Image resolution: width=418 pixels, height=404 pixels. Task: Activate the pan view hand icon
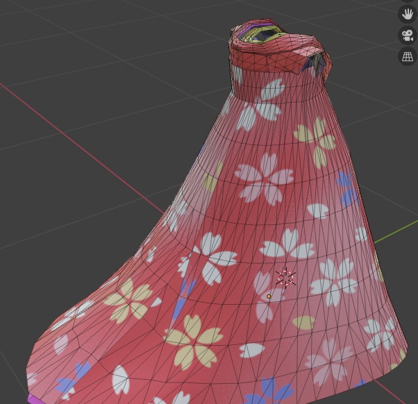pyautogui.click(x=408, y=14)
